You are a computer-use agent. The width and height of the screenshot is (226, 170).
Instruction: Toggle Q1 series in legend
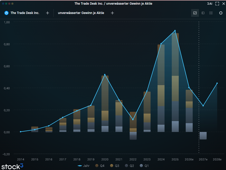point(144,166)
